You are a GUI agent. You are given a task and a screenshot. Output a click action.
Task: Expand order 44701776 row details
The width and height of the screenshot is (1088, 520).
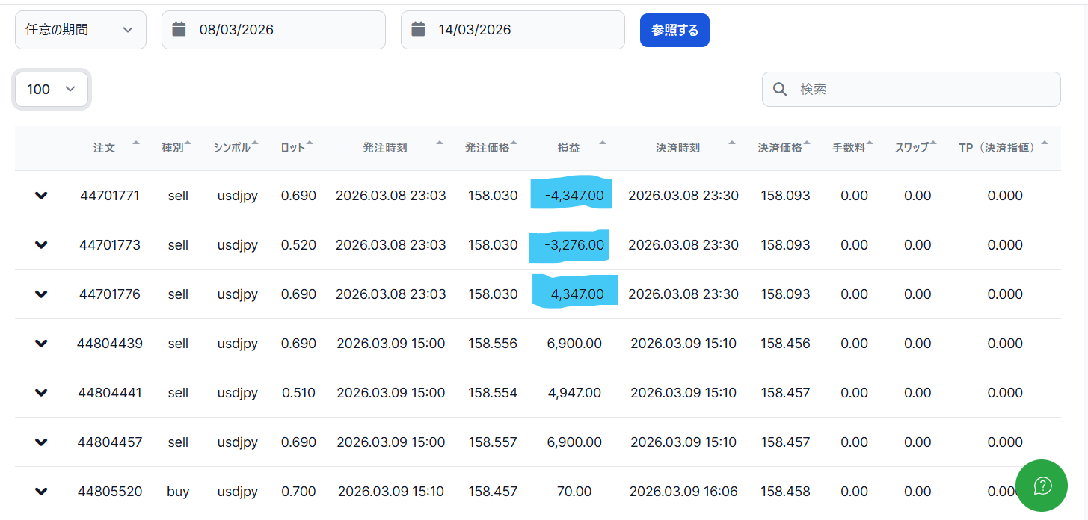tap(41, 294)
